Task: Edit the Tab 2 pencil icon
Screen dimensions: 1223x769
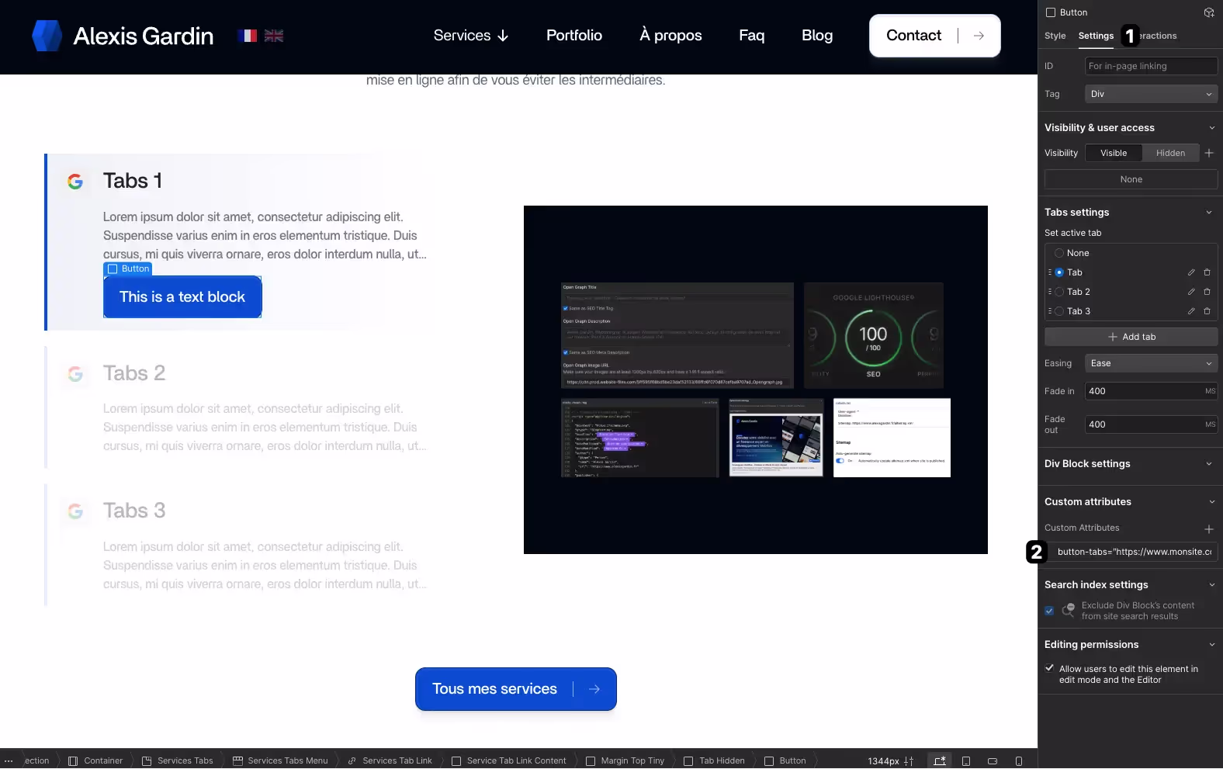Action: [1191, 292]
